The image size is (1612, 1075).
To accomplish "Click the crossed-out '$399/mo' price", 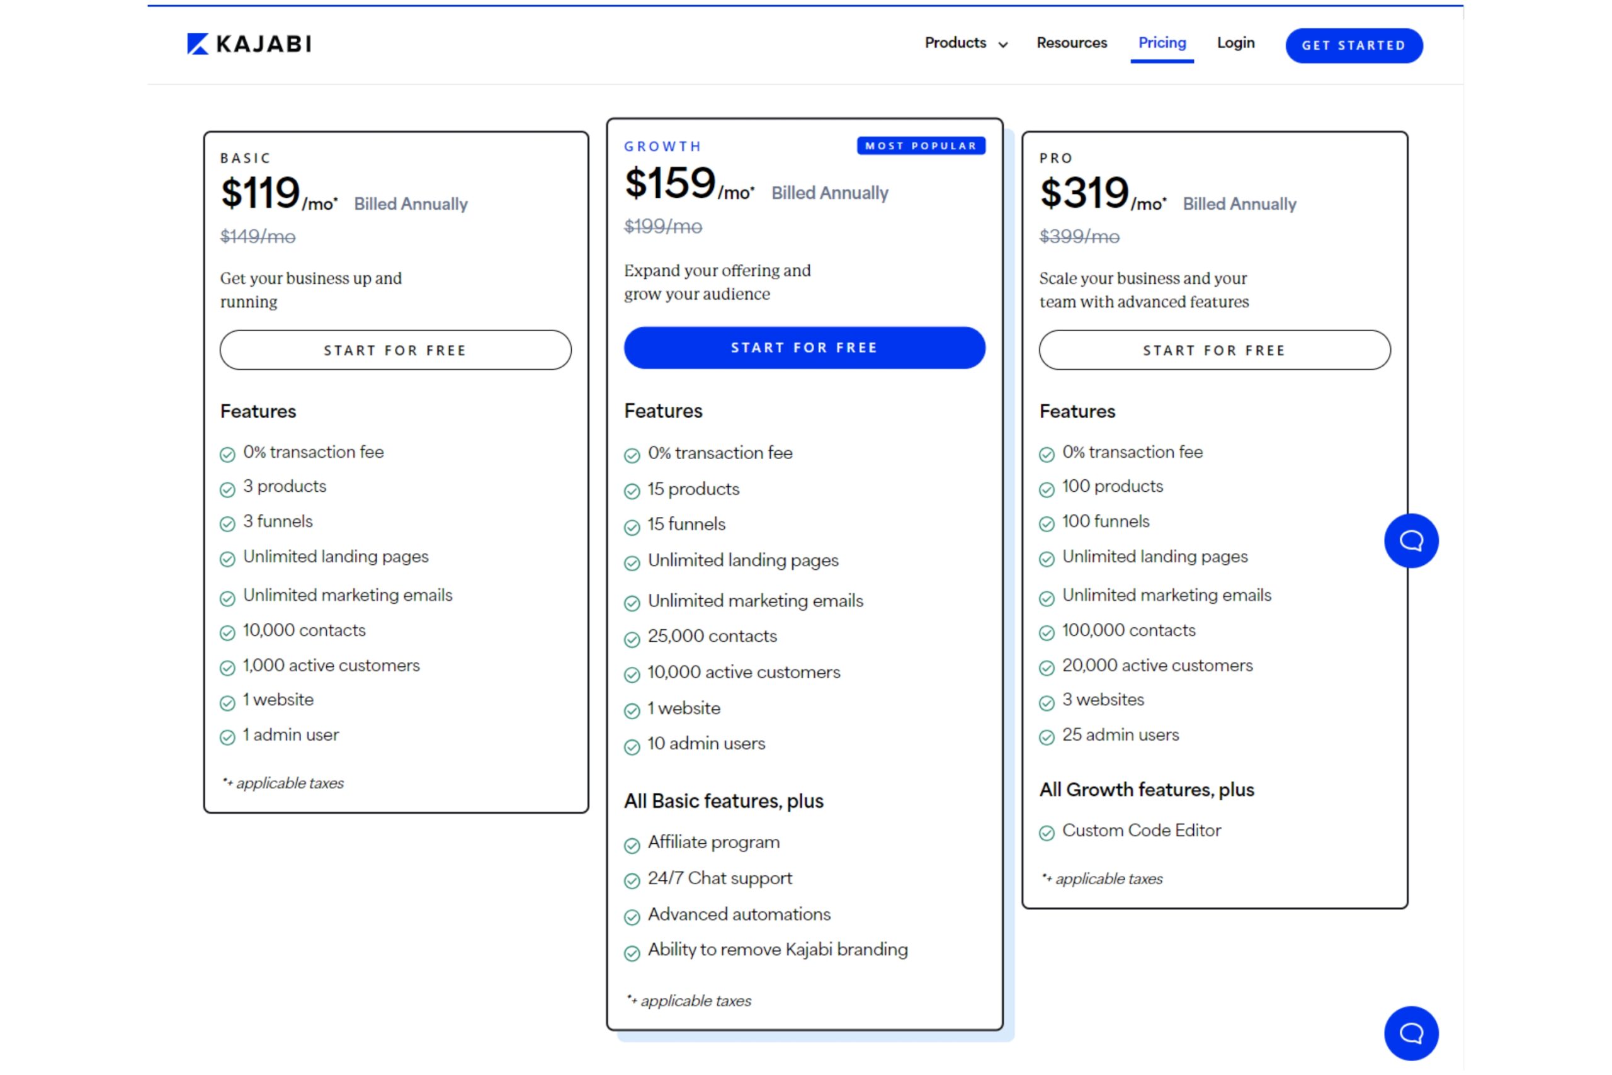I will [x=1079, y=237].
